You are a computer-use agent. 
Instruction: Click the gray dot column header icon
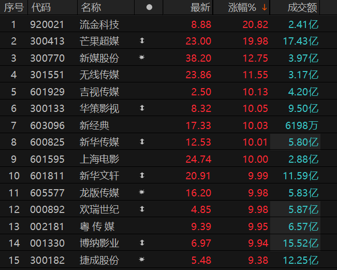(149, 7)
